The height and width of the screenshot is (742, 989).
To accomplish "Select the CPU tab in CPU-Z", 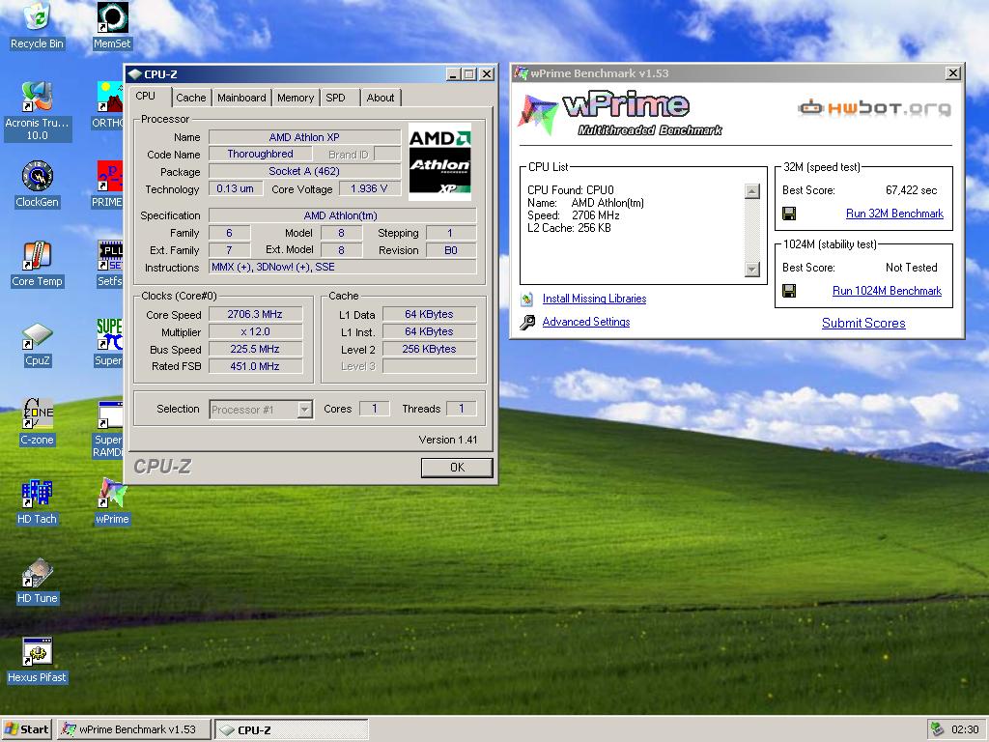I will [145, 96].
